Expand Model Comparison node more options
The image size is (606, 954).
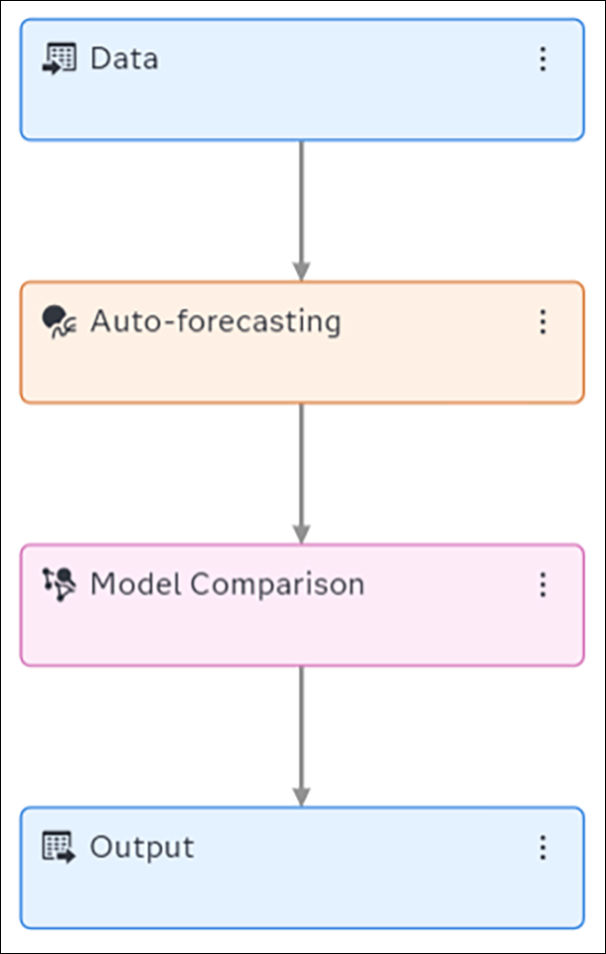(x=542, y=584)
